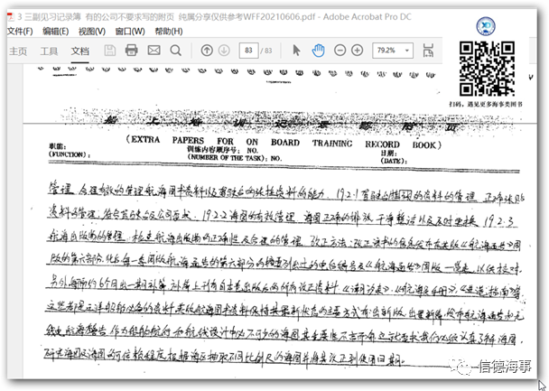Zoom in with the plus icon
Viewport: 549px width, 391px height.
[x=358, y=51]
